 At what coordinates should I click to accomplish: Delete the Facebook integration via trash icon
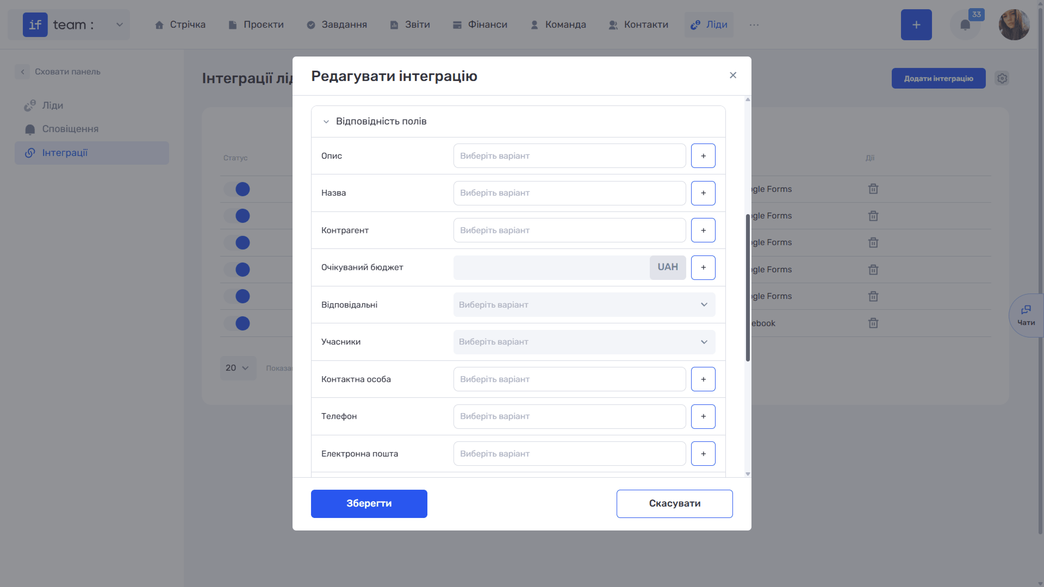pos(873,323)
